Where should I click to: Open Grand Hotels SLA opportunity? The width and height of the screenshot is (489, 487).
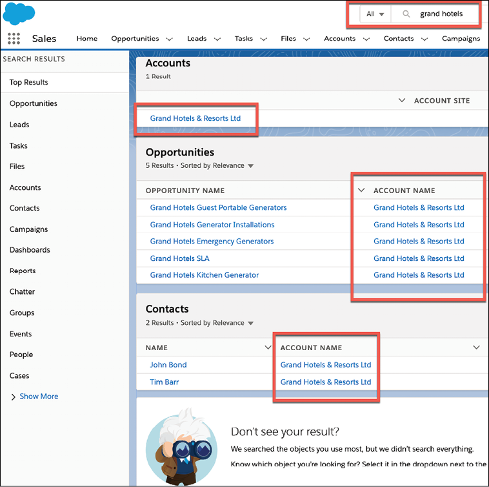(x=179, y=258)
